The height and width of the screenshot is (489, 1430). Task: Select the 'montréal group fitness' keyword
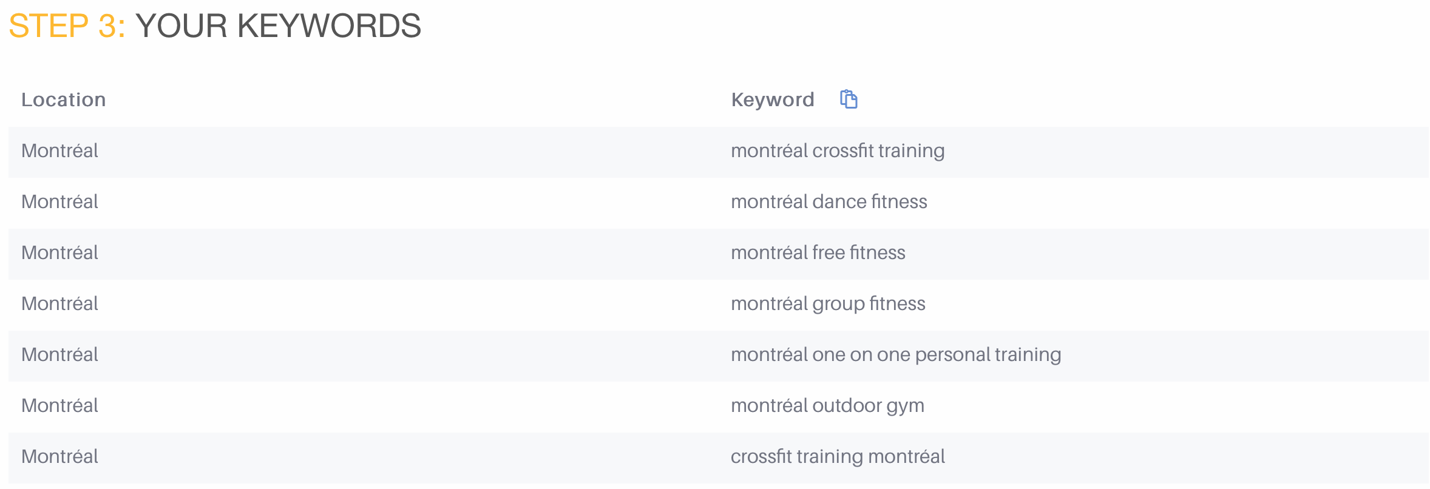pos(828,303)
